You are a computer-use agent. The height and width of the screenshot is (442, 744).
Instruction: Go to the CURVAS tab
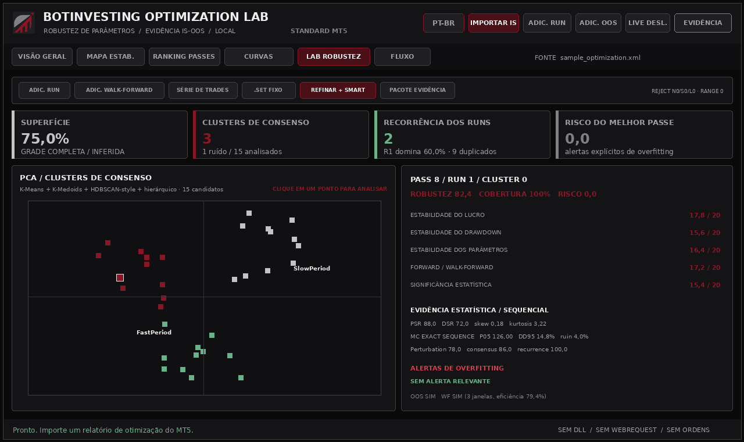pos(259,56)
